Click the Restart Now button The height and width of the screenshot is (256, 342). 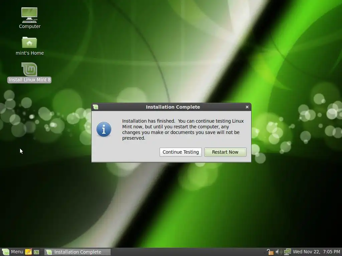pos(225,152)
